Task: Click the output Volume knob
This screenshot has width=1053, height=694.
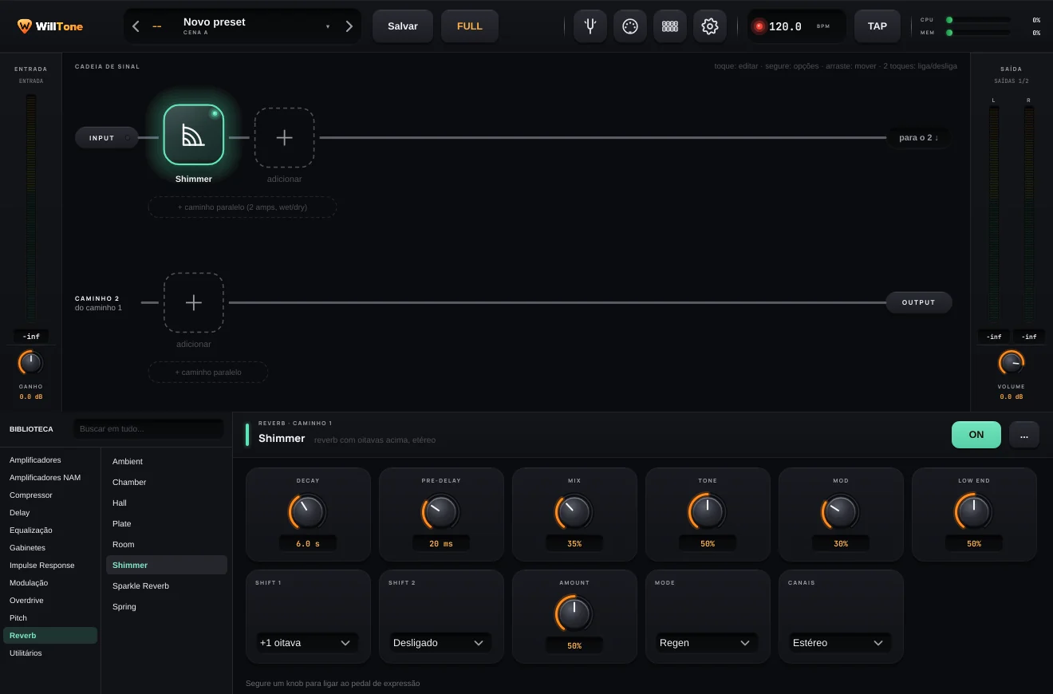Action: (x=1012, y=364)
